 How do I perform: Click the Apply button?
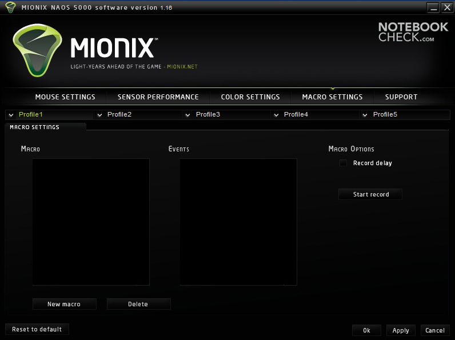(x=401, y=330)
